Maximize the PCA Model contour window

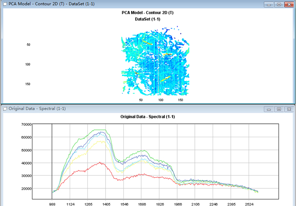click(279, 4)
